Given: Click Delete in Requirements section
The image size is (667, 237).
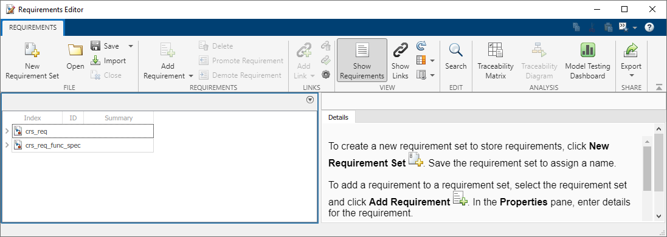Looking at the screenshot, I should tap(216, 46).
